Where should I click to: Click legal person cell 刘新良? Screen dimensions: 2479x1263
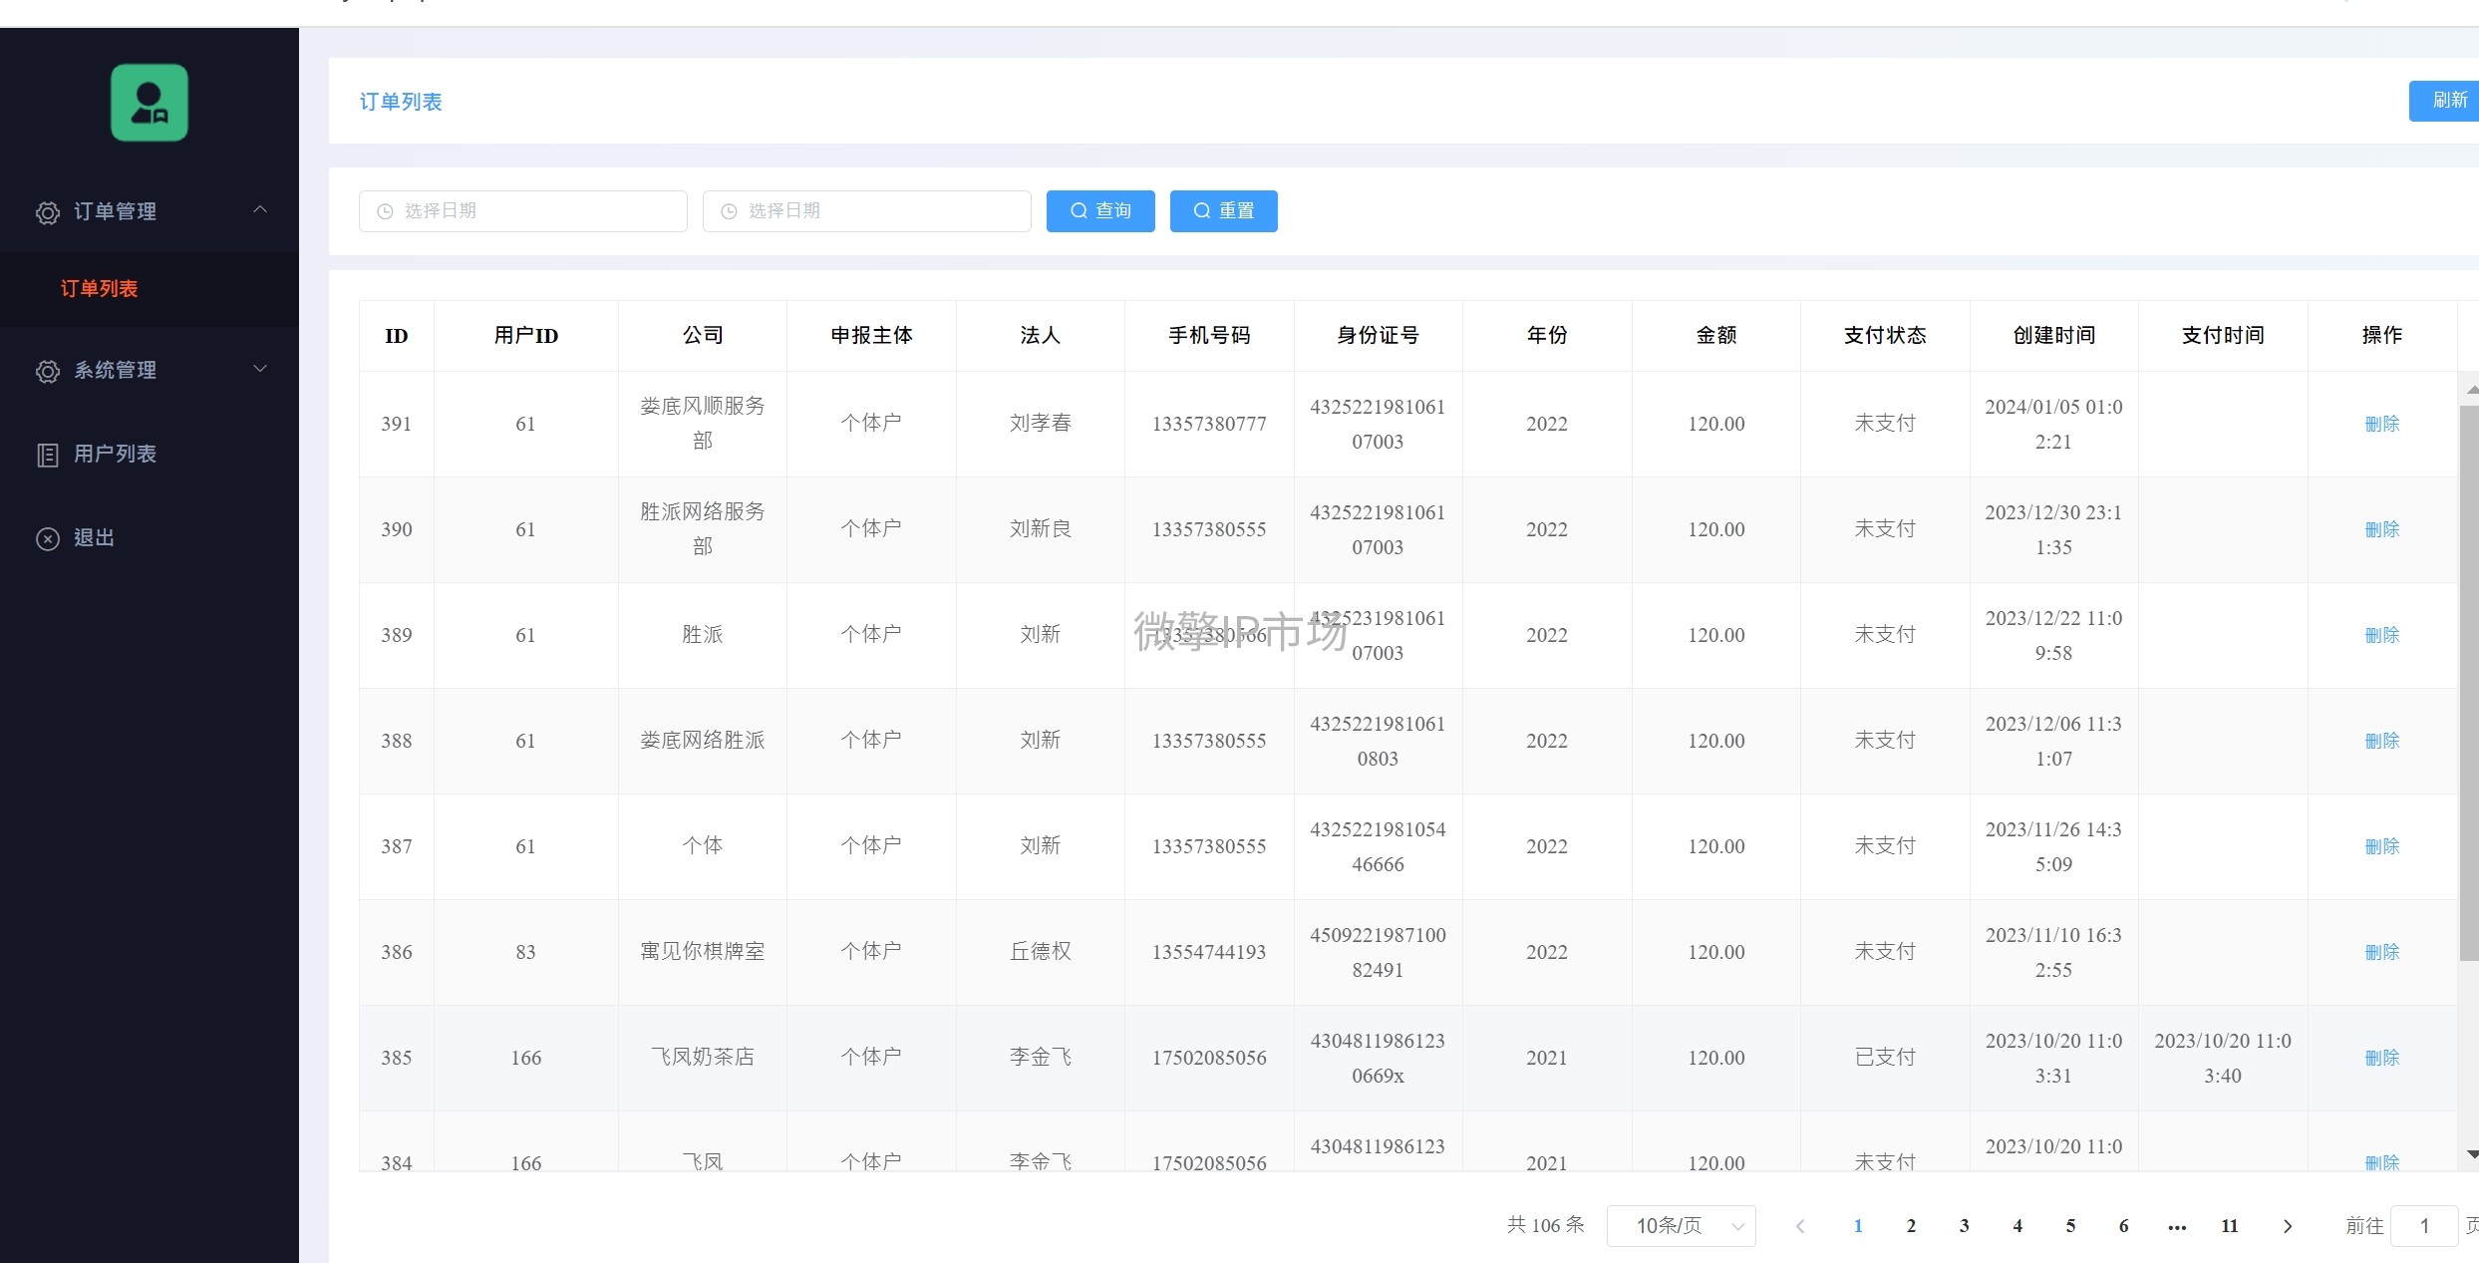point(1041,528)
